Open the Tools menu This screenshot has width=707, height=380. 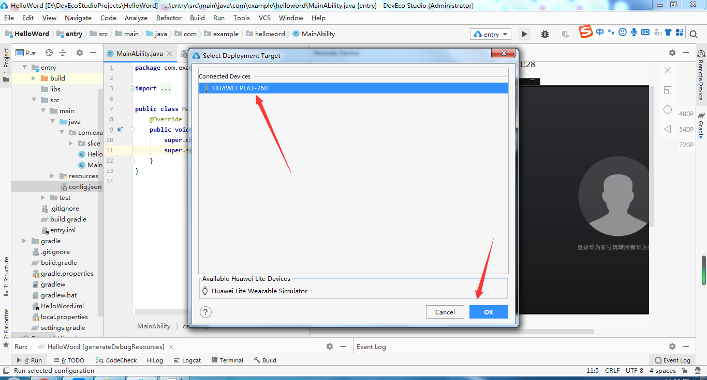click(242, 18)
